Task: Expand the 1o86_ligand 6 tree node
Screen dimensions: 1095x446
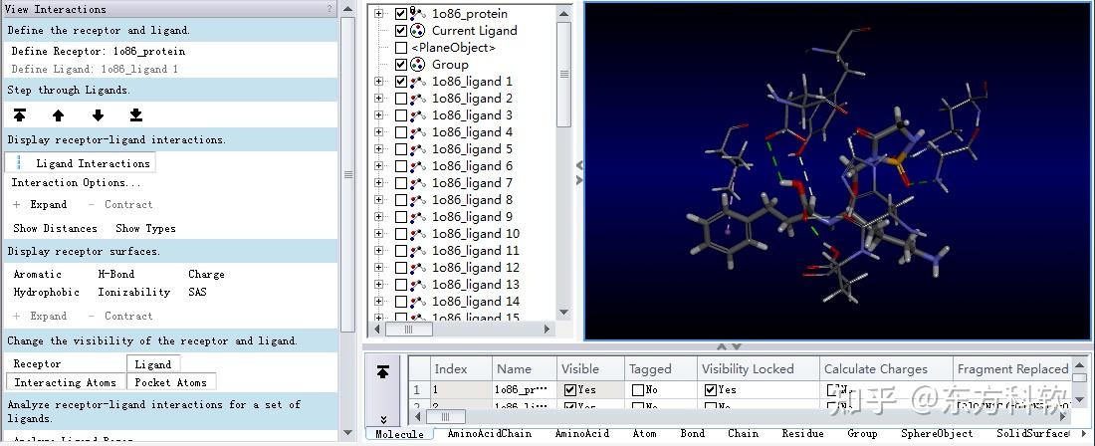Action: (378, 166)
